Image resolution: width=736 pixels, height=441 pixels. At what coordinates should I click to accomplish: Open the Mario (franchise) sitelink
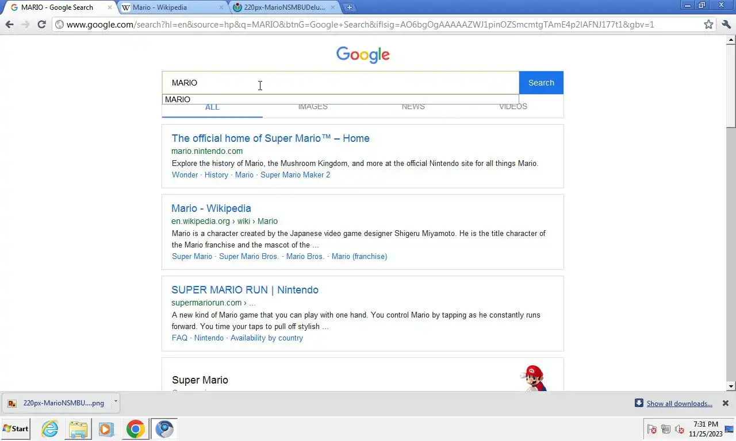359,256
